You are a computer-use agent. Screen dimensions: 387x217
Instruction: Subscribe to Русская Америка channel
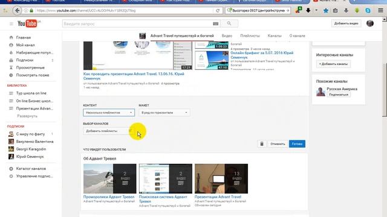pos(339,95)
